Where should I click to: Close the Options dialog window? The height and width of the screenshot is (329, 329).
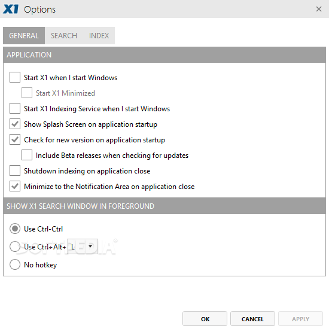click(319, 9)
